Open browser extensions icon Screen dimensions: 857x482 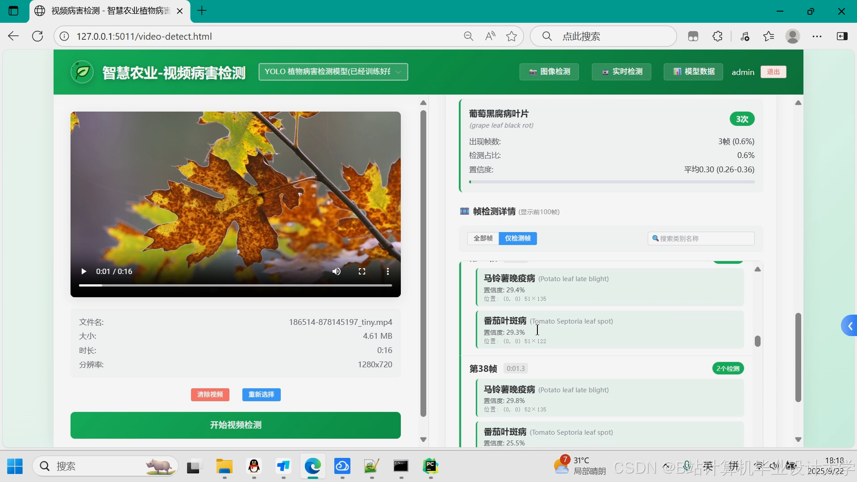point(717,37)
